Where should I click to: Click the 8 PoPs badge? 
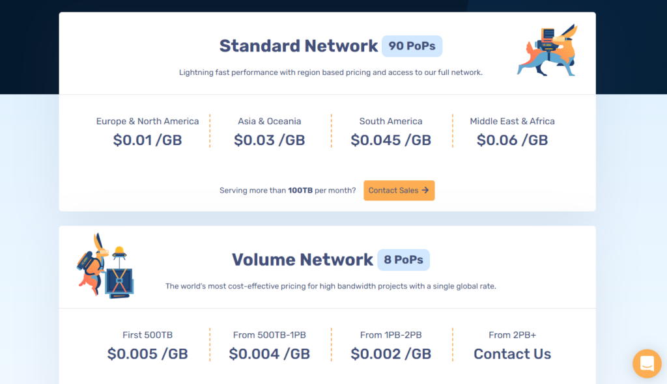point(403,259)
